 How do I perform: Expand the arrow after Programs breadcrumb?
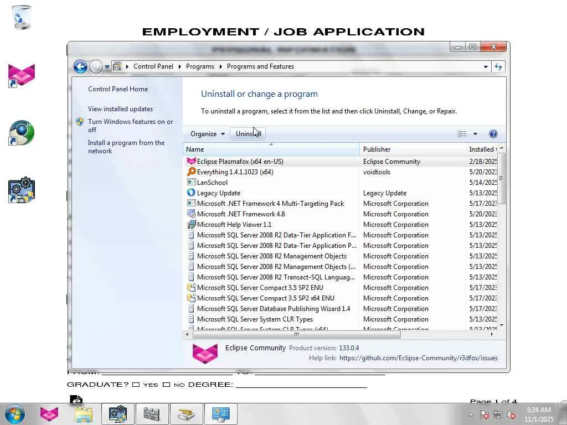tap(220, 66)
